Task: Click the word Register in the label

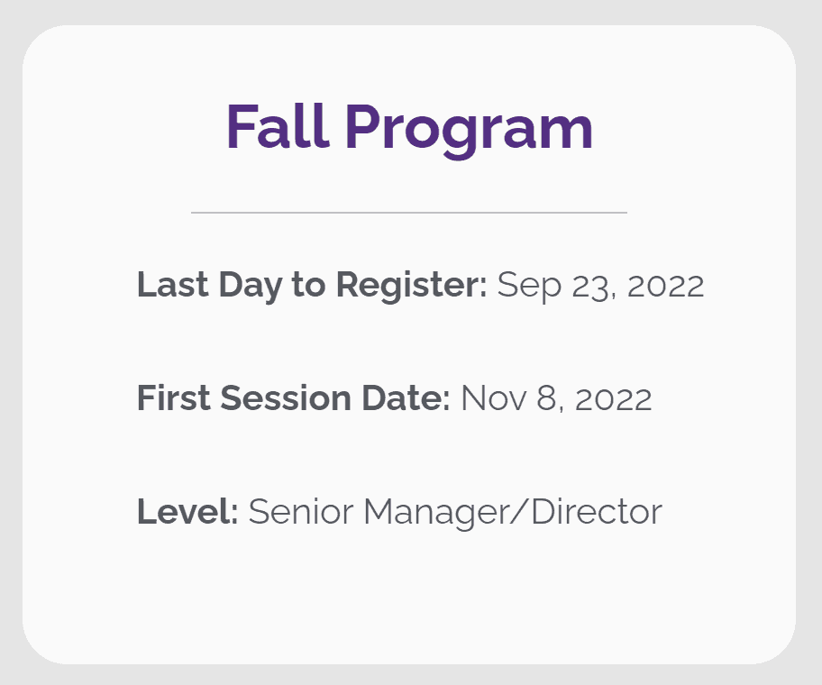Action: click(x=412, y=287)
